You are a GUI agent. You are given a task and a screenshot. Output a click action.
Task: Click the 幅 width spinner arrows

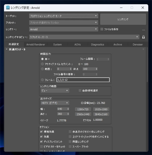[x=68, y=109]
